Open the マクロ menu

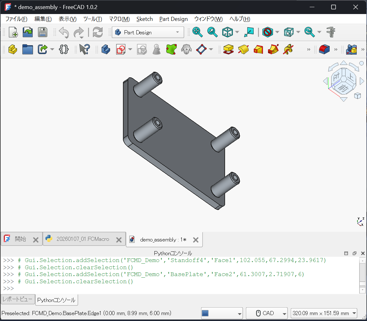point(119,19)
